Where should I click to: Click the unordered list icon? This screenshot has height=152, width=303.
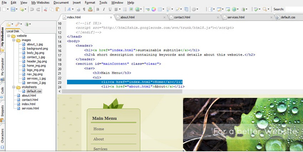point(124,9)
